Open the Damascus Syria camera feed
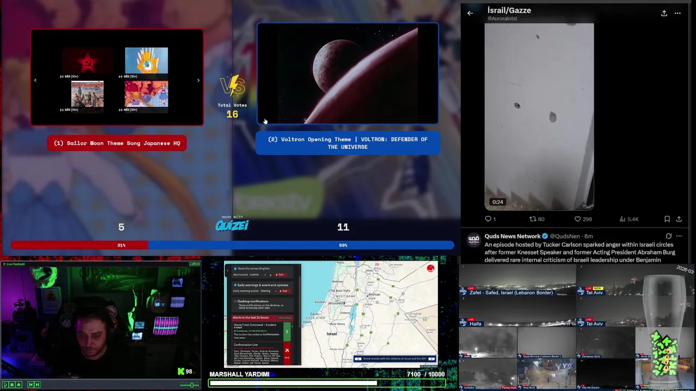Viewport: 696px width, 391px height. tap(605, 342)
